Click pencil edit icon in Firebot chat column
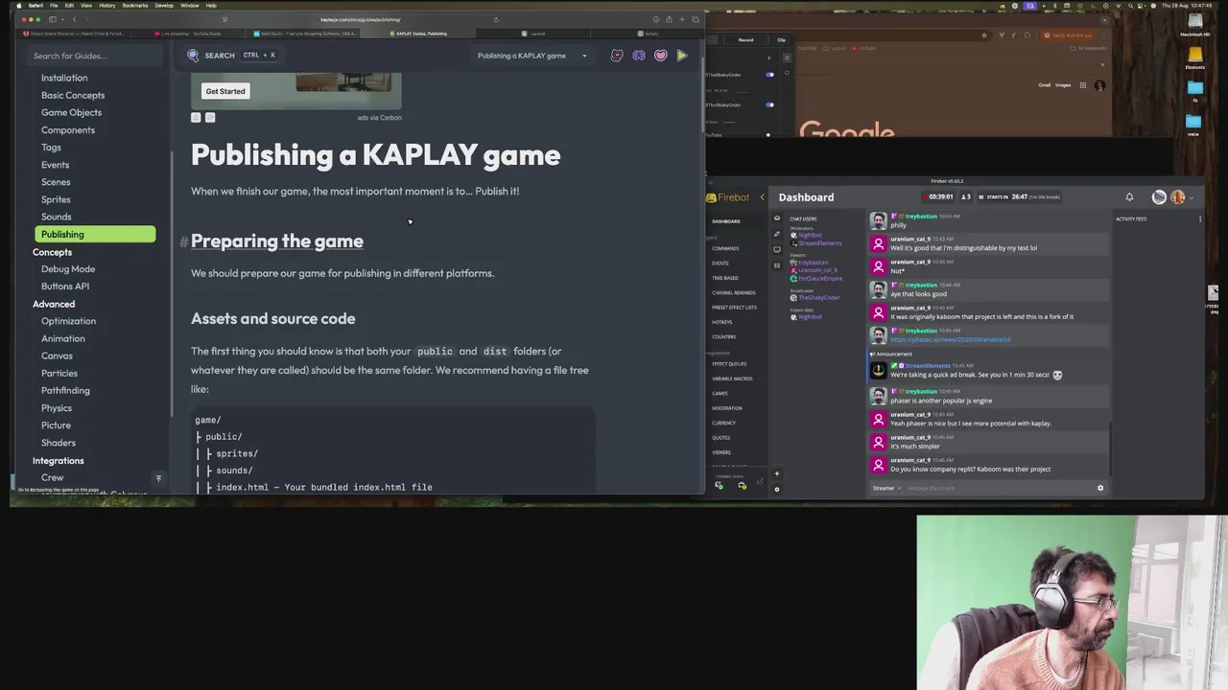 pos(777,234)
